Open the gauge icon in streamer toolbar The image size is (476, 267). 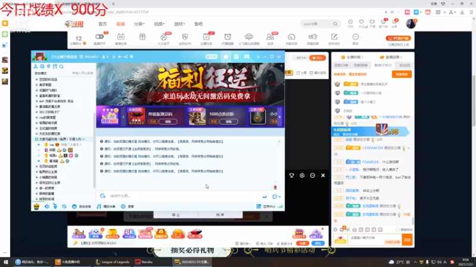click(x=292, y=37)
